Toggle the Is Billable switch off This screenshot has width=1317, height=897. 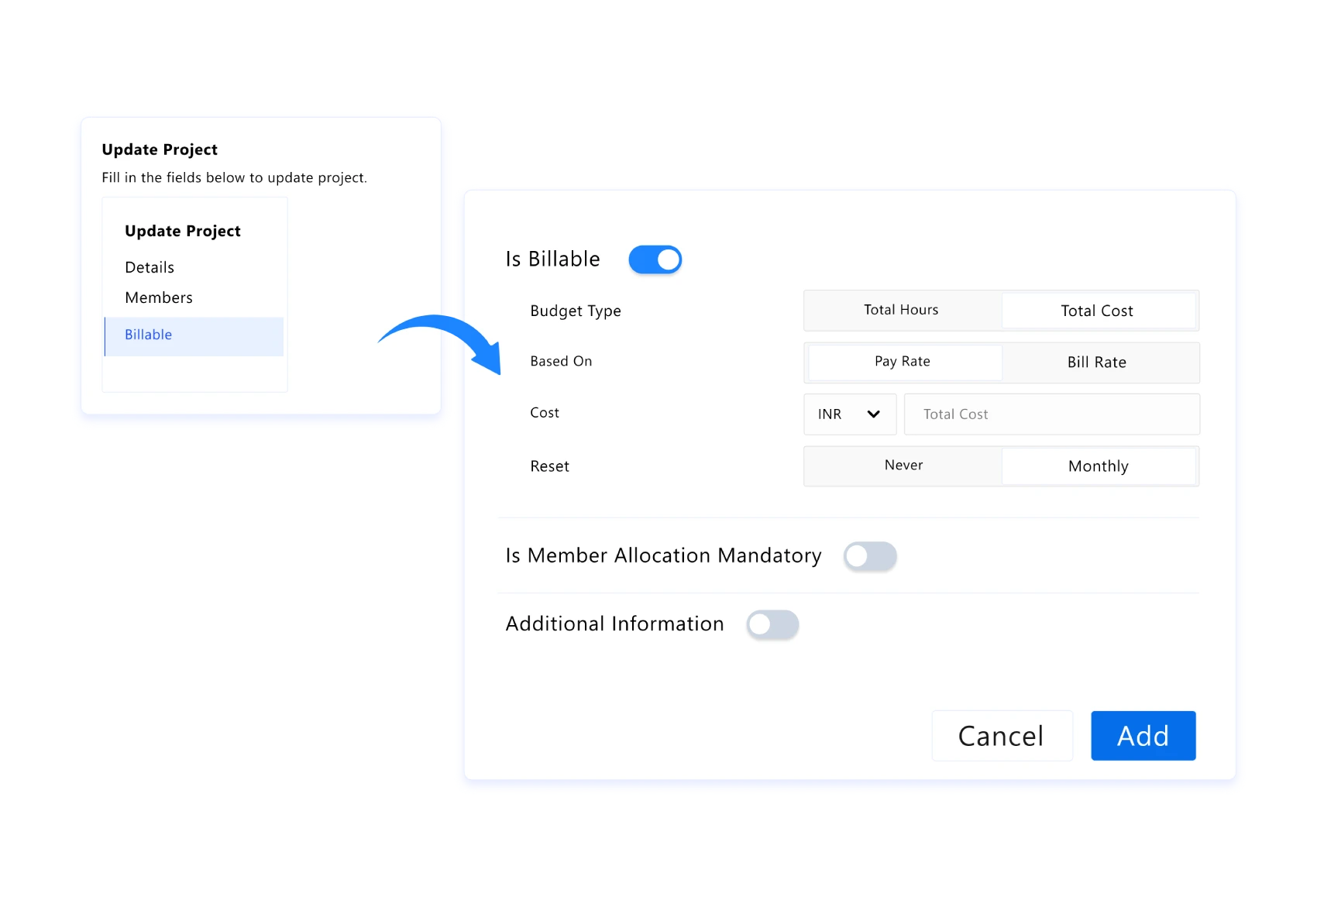(x=655, y=259)
